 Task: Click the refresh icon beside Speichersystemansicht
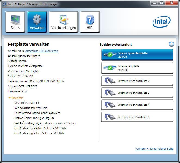(x=171, y=44)
